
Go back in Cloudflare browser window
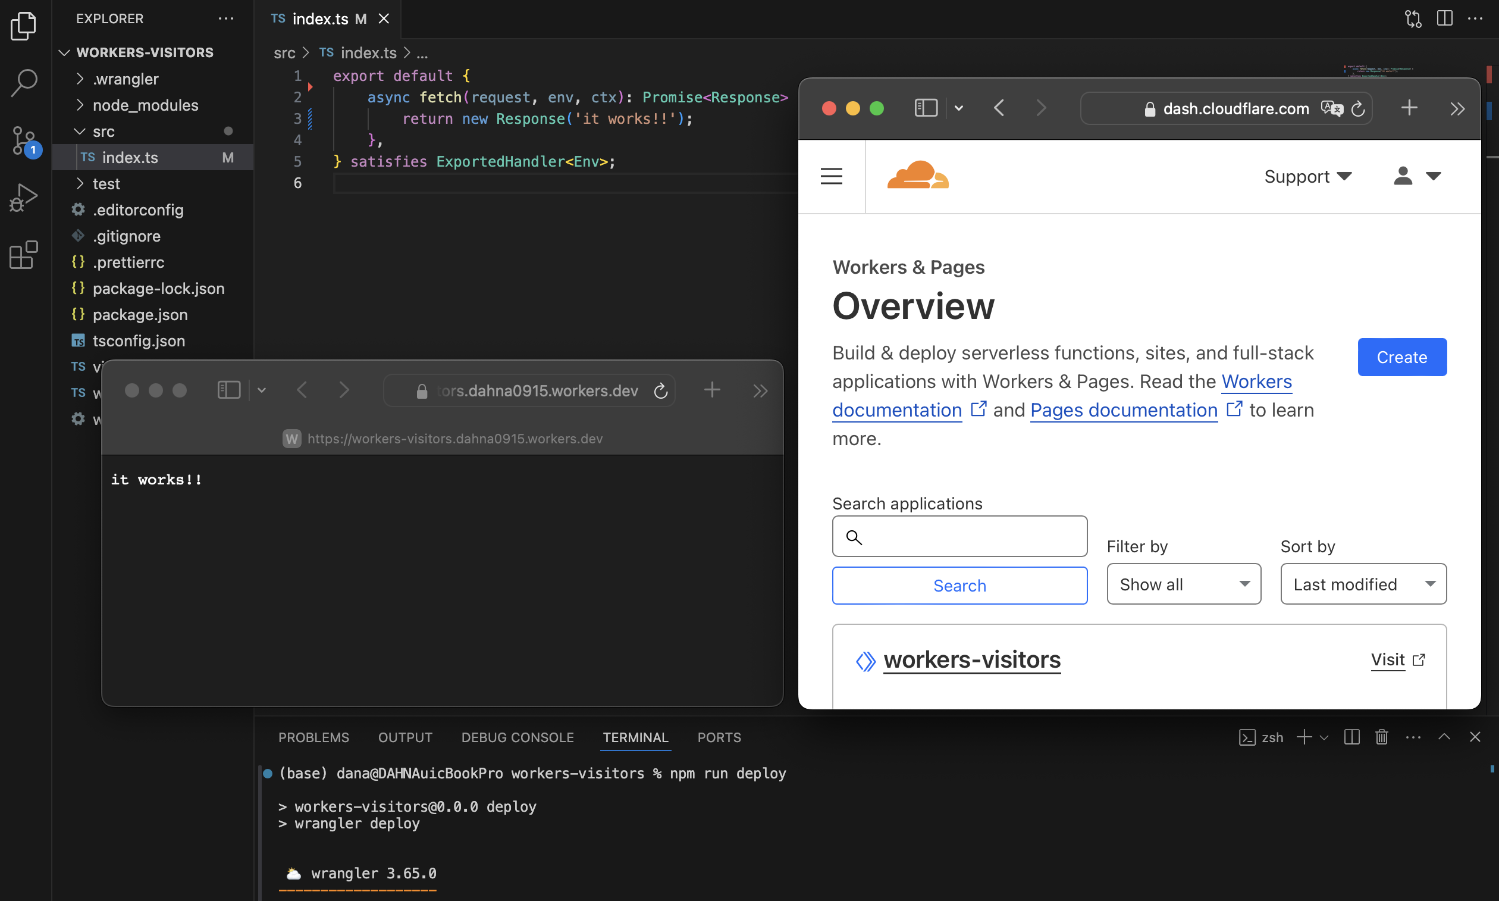[x=999, y=108]
